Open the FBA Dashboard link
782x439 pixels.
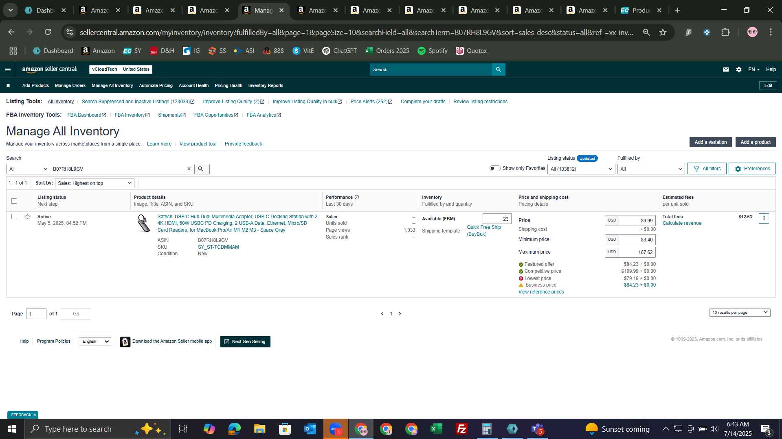point(87,115)
